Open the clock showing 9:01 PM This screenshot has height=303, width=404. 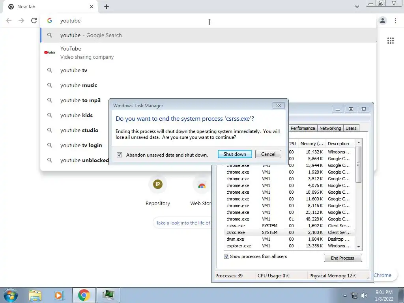tap(384, 296)
